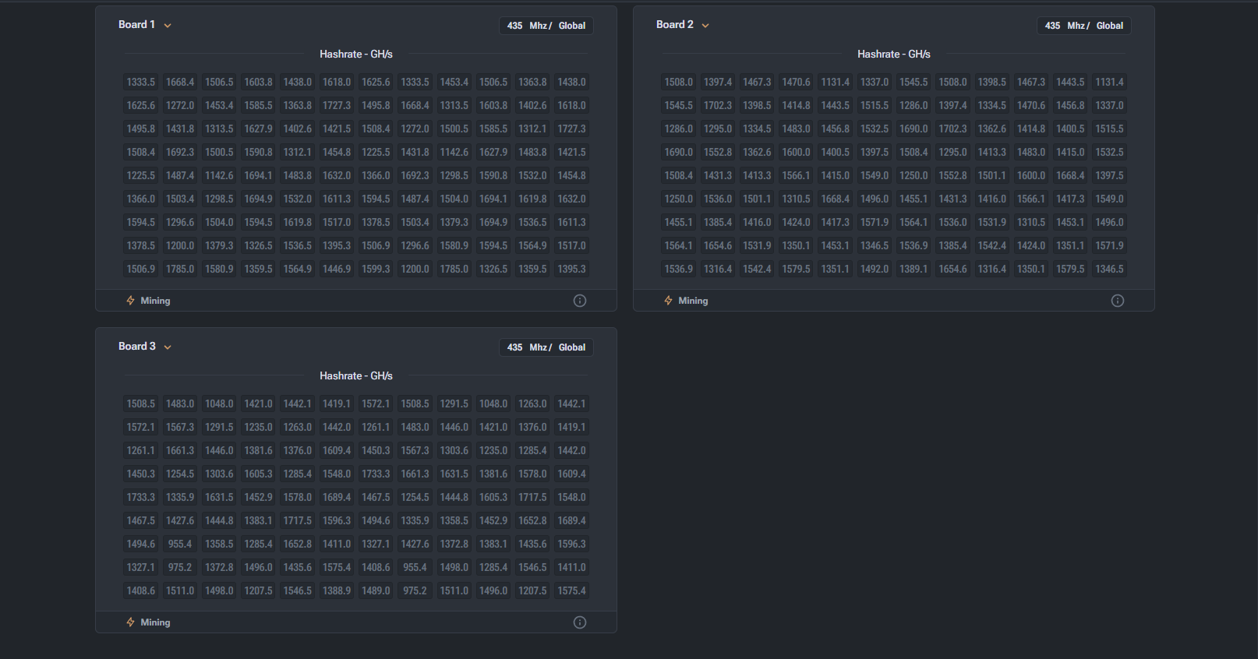Click chip value 1733.3 in Board 3's fifth row
The height and width of the screenshot is (659, 1258).
pyautogui.click(x=141, y=497)
